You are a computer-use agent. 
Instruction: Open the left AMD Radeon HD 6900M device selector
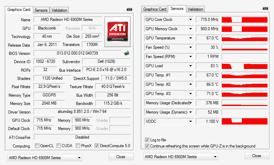[x=45, y=158]
